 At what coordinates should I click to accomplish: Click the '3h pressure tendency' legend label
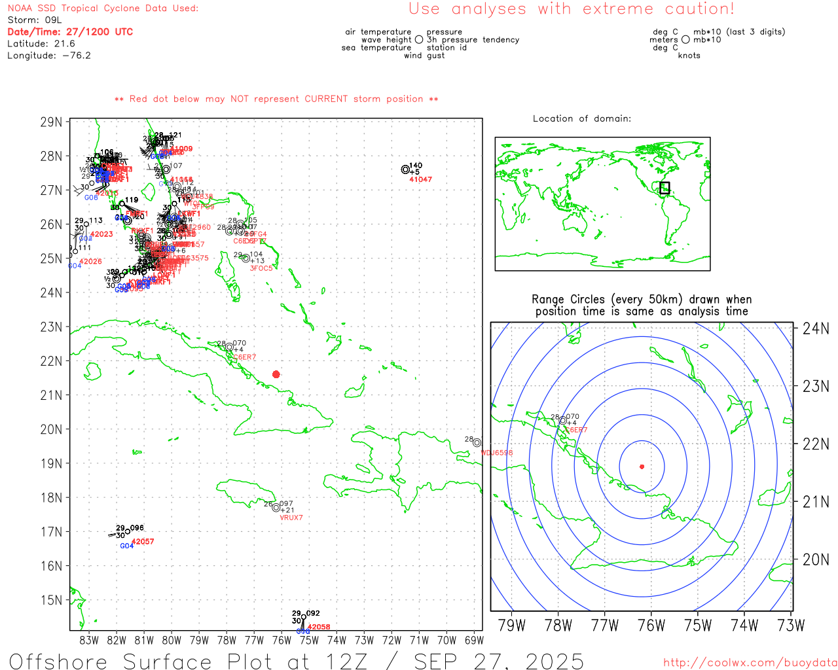pyautogui.click(x=473, y=40)
